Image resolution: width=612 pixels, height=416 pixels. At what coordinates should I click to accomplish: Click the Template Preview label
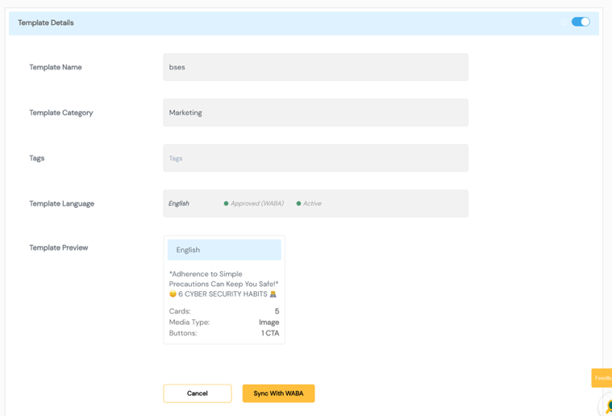[x=59, y=248]
